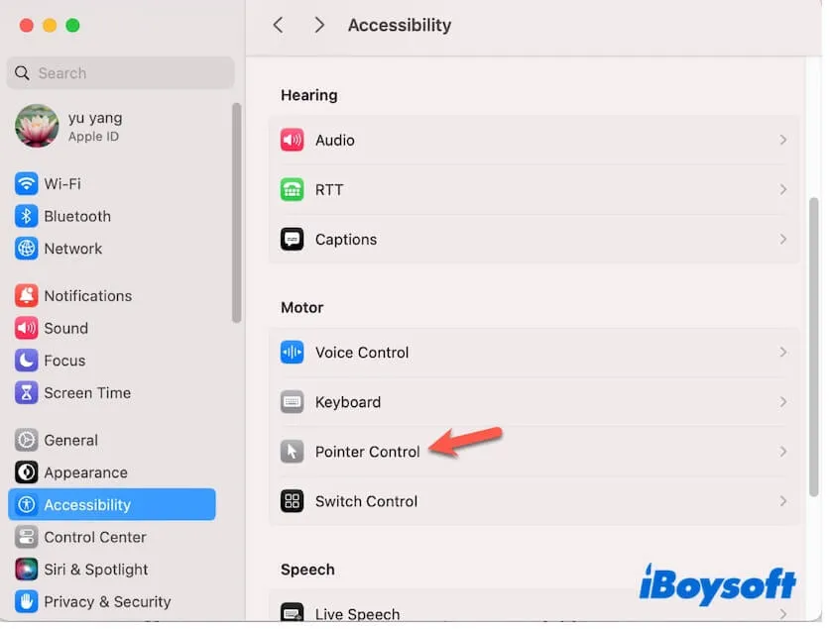Screen dimensions: 830x629
Task: Select the Sound speaker icon in sidebar
Action: coord(26,328)
